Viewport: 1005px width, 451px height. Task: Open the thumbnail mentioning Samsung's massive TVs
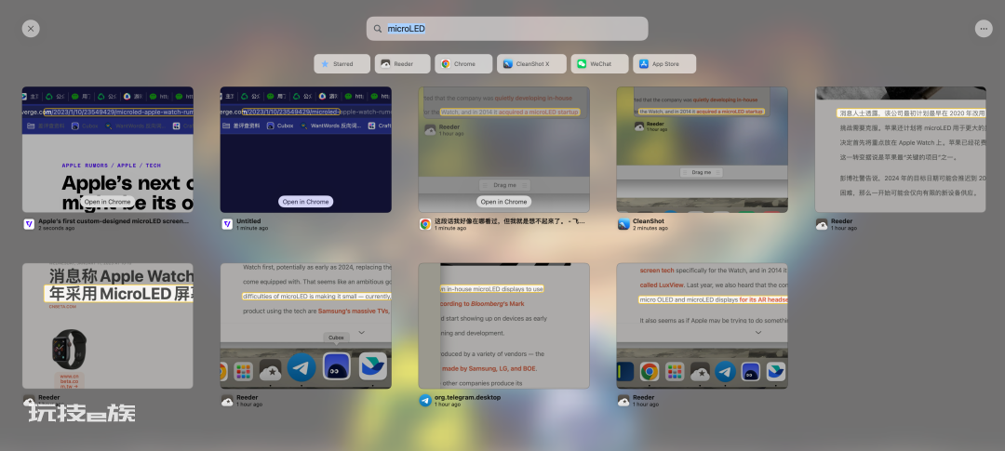pyautogui.click(x=306, y=325)
